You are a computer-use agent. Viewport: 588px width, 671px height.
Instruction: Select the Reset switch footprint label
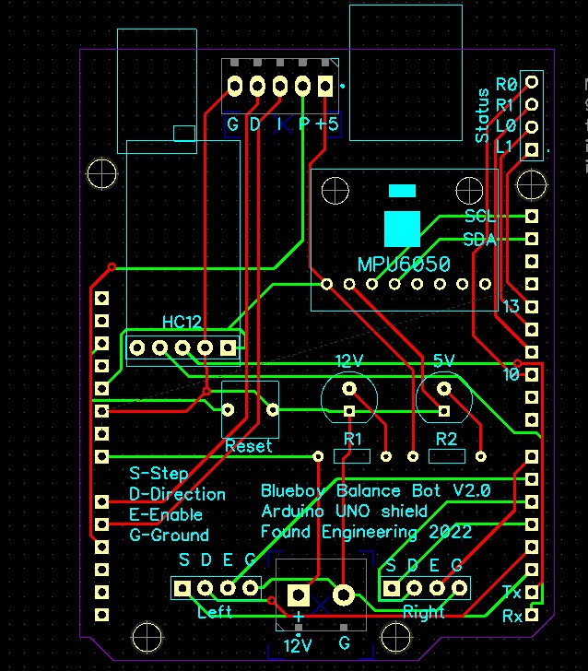(x=249, y=446)
